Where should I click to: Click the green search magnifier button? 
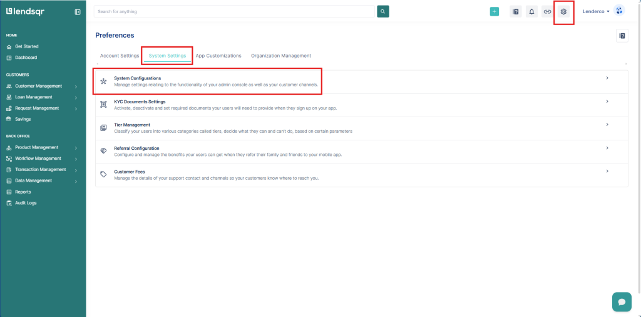pos(383,11)
